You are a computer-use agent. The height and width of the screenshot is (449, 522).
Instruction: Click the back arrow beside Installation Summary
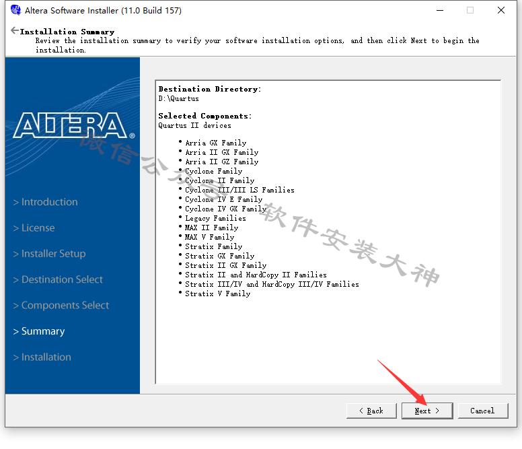[x=15, y=31]
